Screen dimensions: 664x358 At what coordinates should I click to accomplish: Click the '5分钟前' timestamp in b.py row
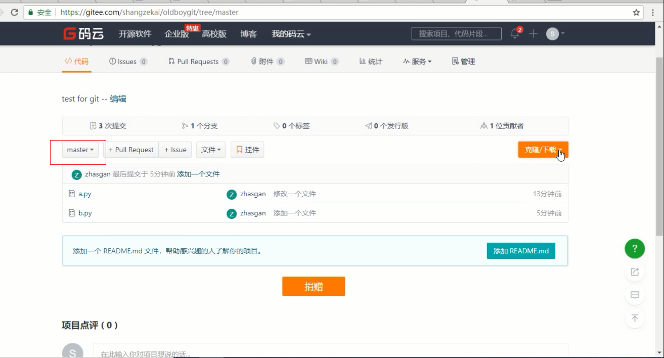(x=549, y=213)
